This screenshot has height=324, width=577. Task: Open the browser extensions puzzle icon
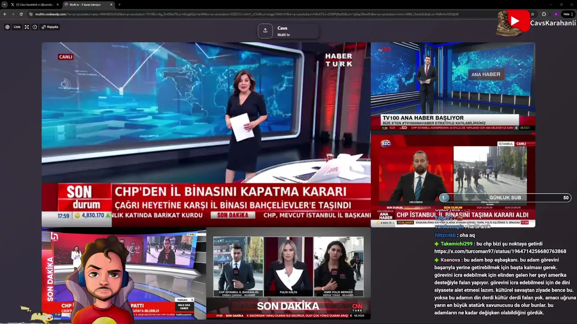pyautogui.click(x=544, y=14)
